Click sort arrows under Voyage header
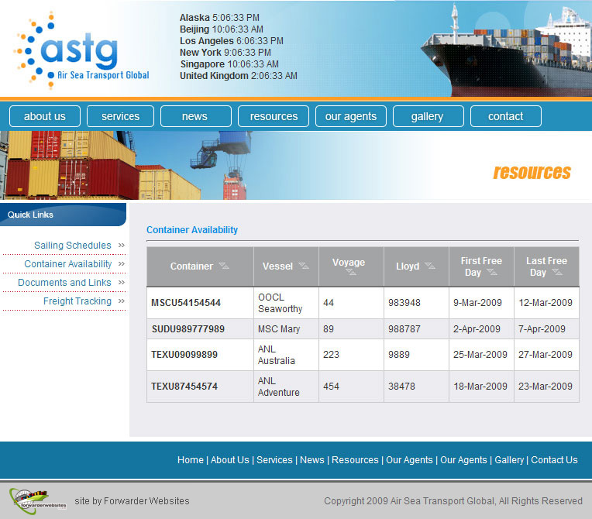This screenshot has width=592, height=519. tap(350, 273)
